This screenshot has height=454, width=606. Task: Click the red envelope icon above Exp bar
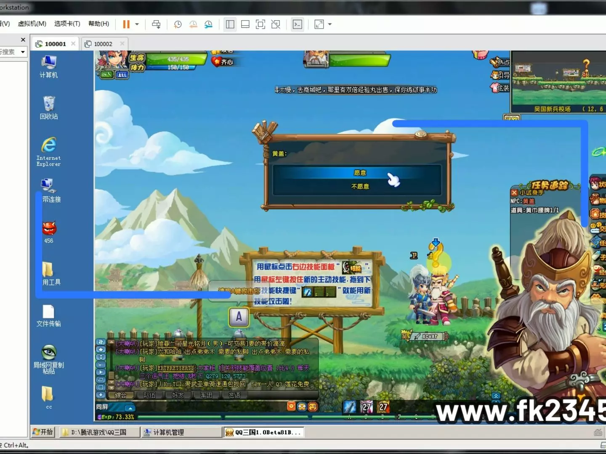click(x=291, y=406)
